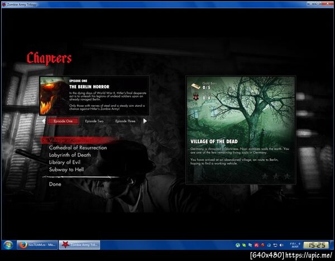Click the network monitor tray icon

[x=275, y=245]
